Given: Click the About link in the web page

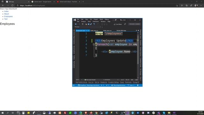Looking at the screenshot, I should pos(6,14).
